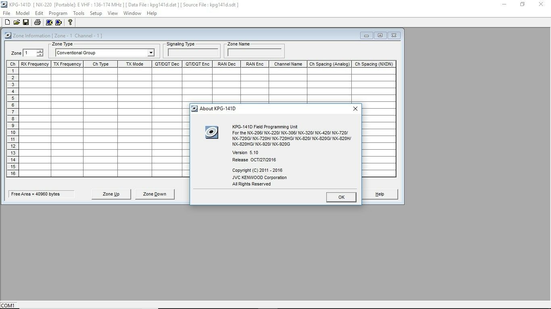Screen dimensions: 551x309
Task: Click the Help button in Zone Information
Action: (380, 194)
